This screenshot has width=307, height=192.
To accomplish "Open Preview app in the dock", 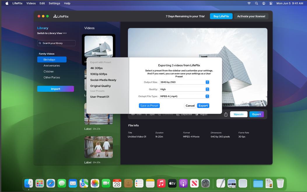I will tap(232, 184).
